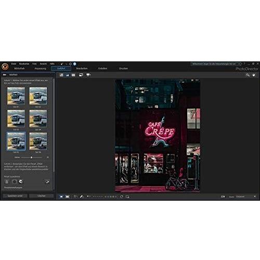Select the first brush tool under Pinsel
Viewport: 260px width, 260px height.
coord(7,181)
